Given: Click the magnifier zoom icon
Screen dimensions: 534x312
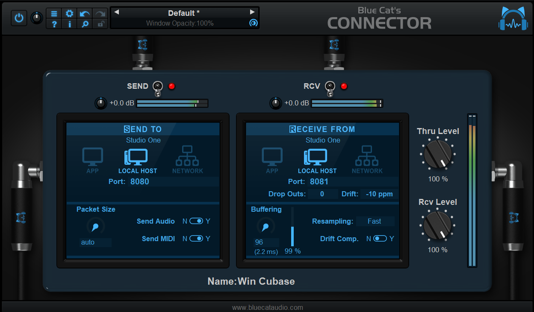Looking at the screenshot, I should coord(85,24).
